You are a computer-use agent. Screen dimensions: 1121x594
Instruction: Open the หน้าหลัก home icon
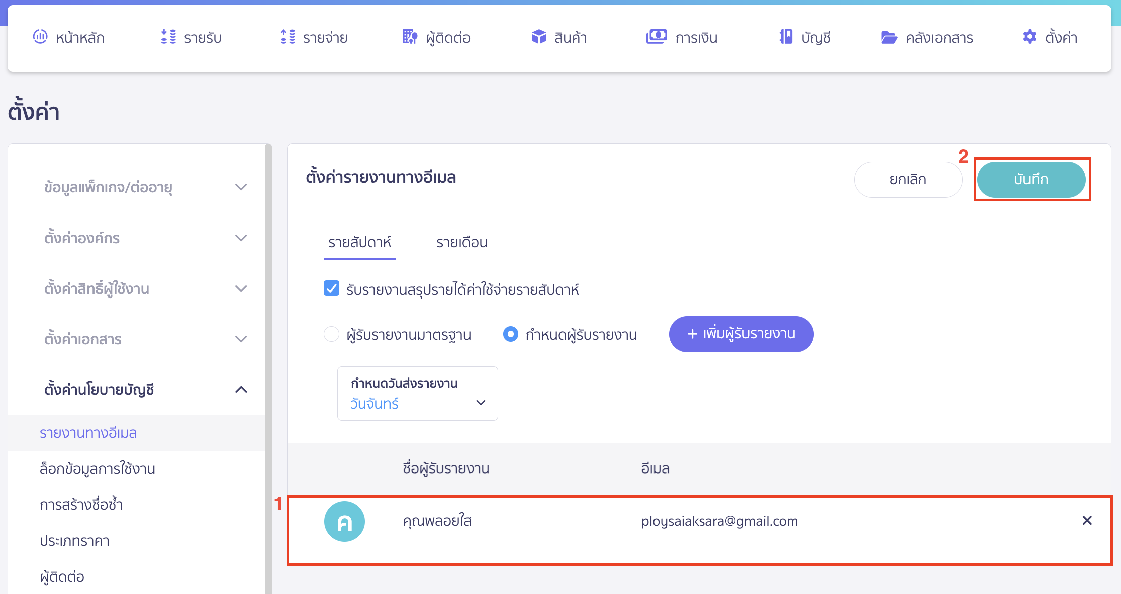pyautogui.click(x=40, y=37)
